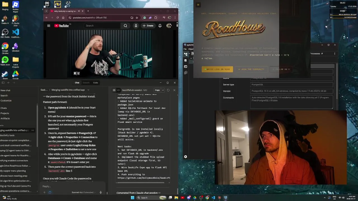Close the Processes tab in pgAdmin
Screen dimensions: 358x201
click(322, 54)
